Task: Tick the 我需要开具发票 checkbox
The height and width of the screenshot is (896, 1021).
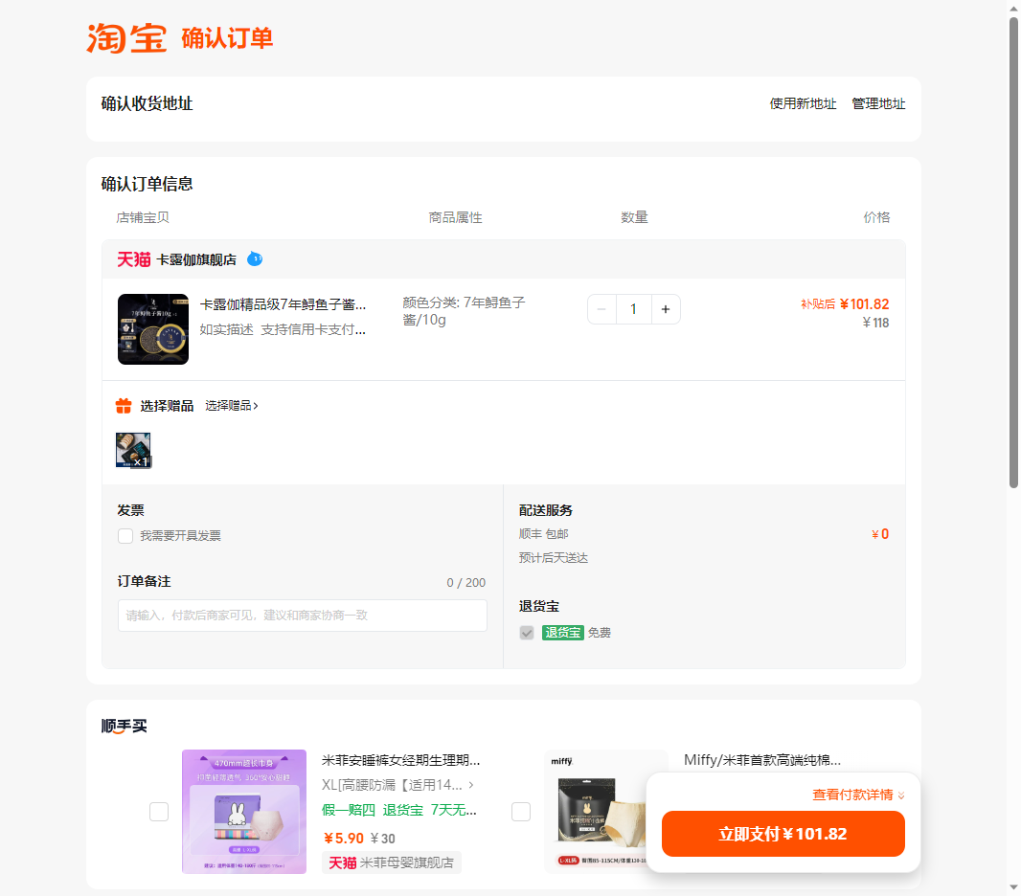Action: (125, 536)
